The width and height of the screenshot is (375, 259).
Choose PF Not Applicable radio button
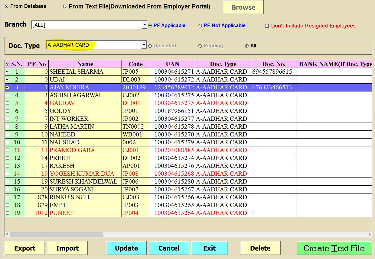tap(200, 26)
